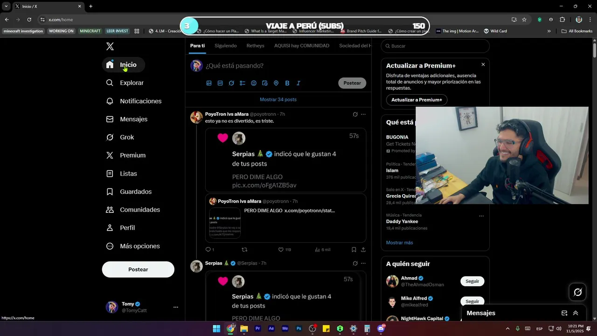This screenshot has width=597, height=336.
Task: Click Actualizar a Premium+ button
Action: point(417,100)
